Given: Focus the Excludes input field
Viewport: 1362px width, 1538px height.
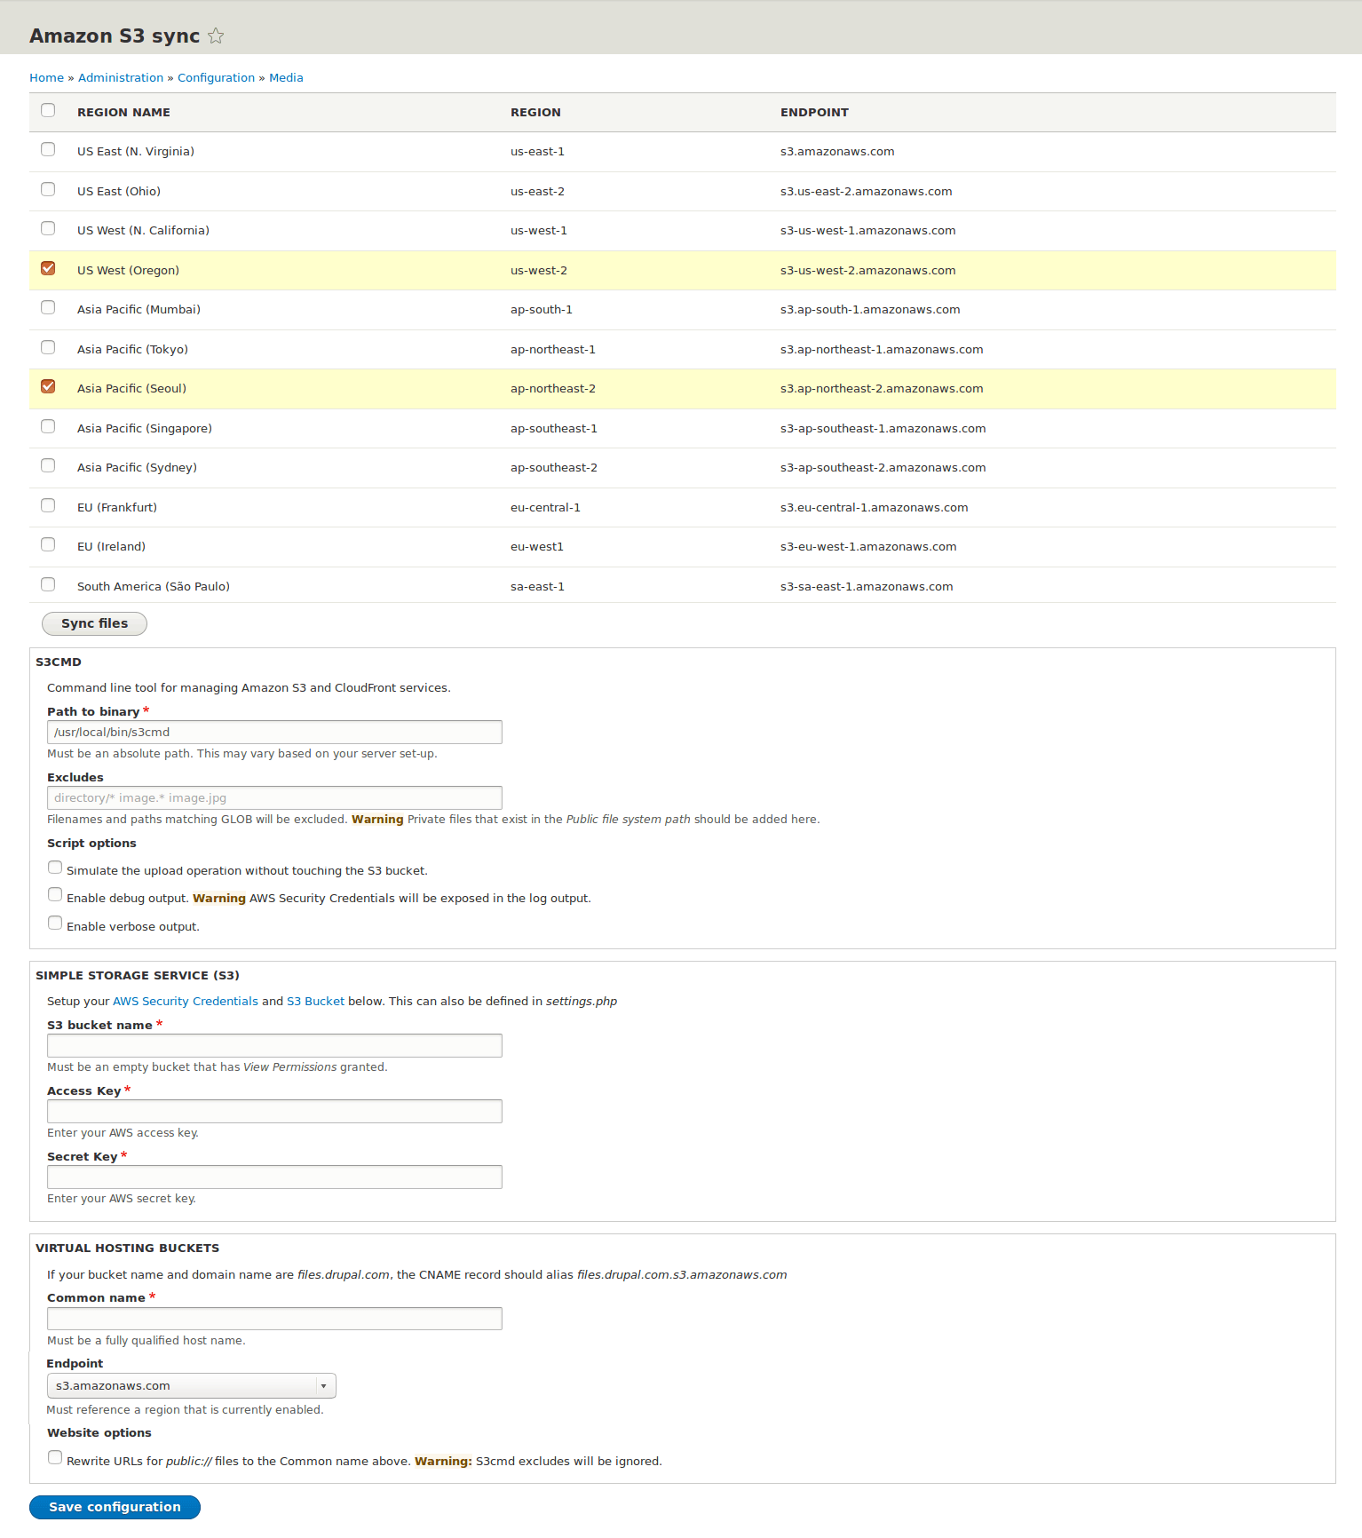Looking at the screenshot, I should coord(274,798).
